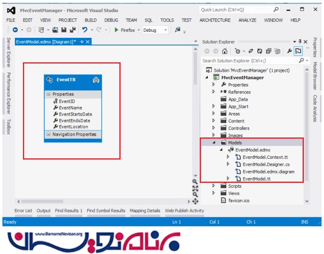Open Solution Explorer window options dropdown arrow
324x254 pixels.
[295, 42]
